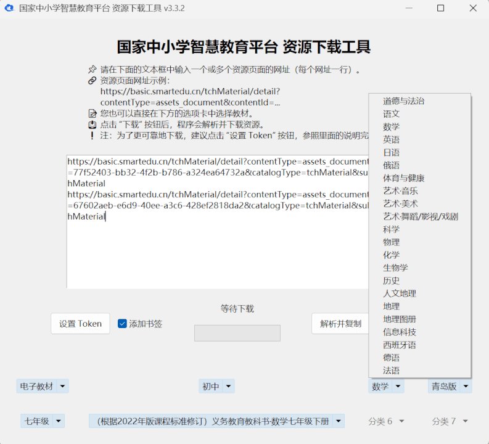This screenshot has height=444, width=489.
Task: Click the 等待下载 status label
Action: pos(237,309)
